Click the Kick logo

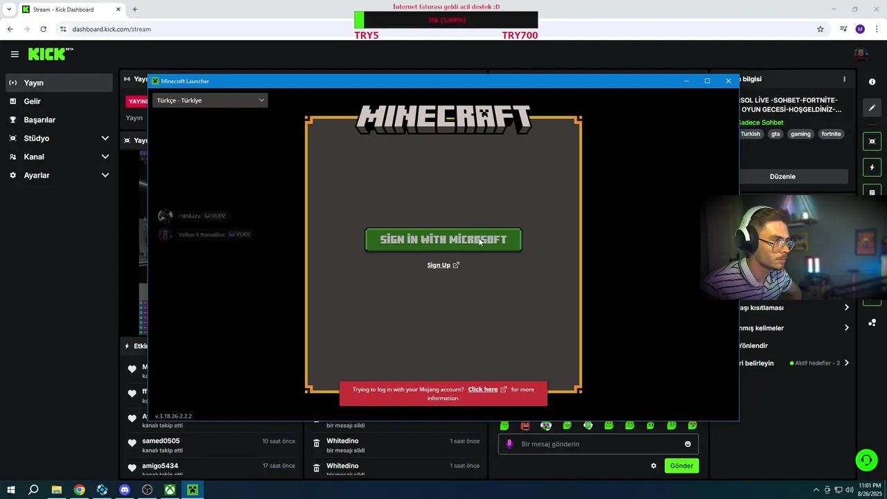coord(51,54)
